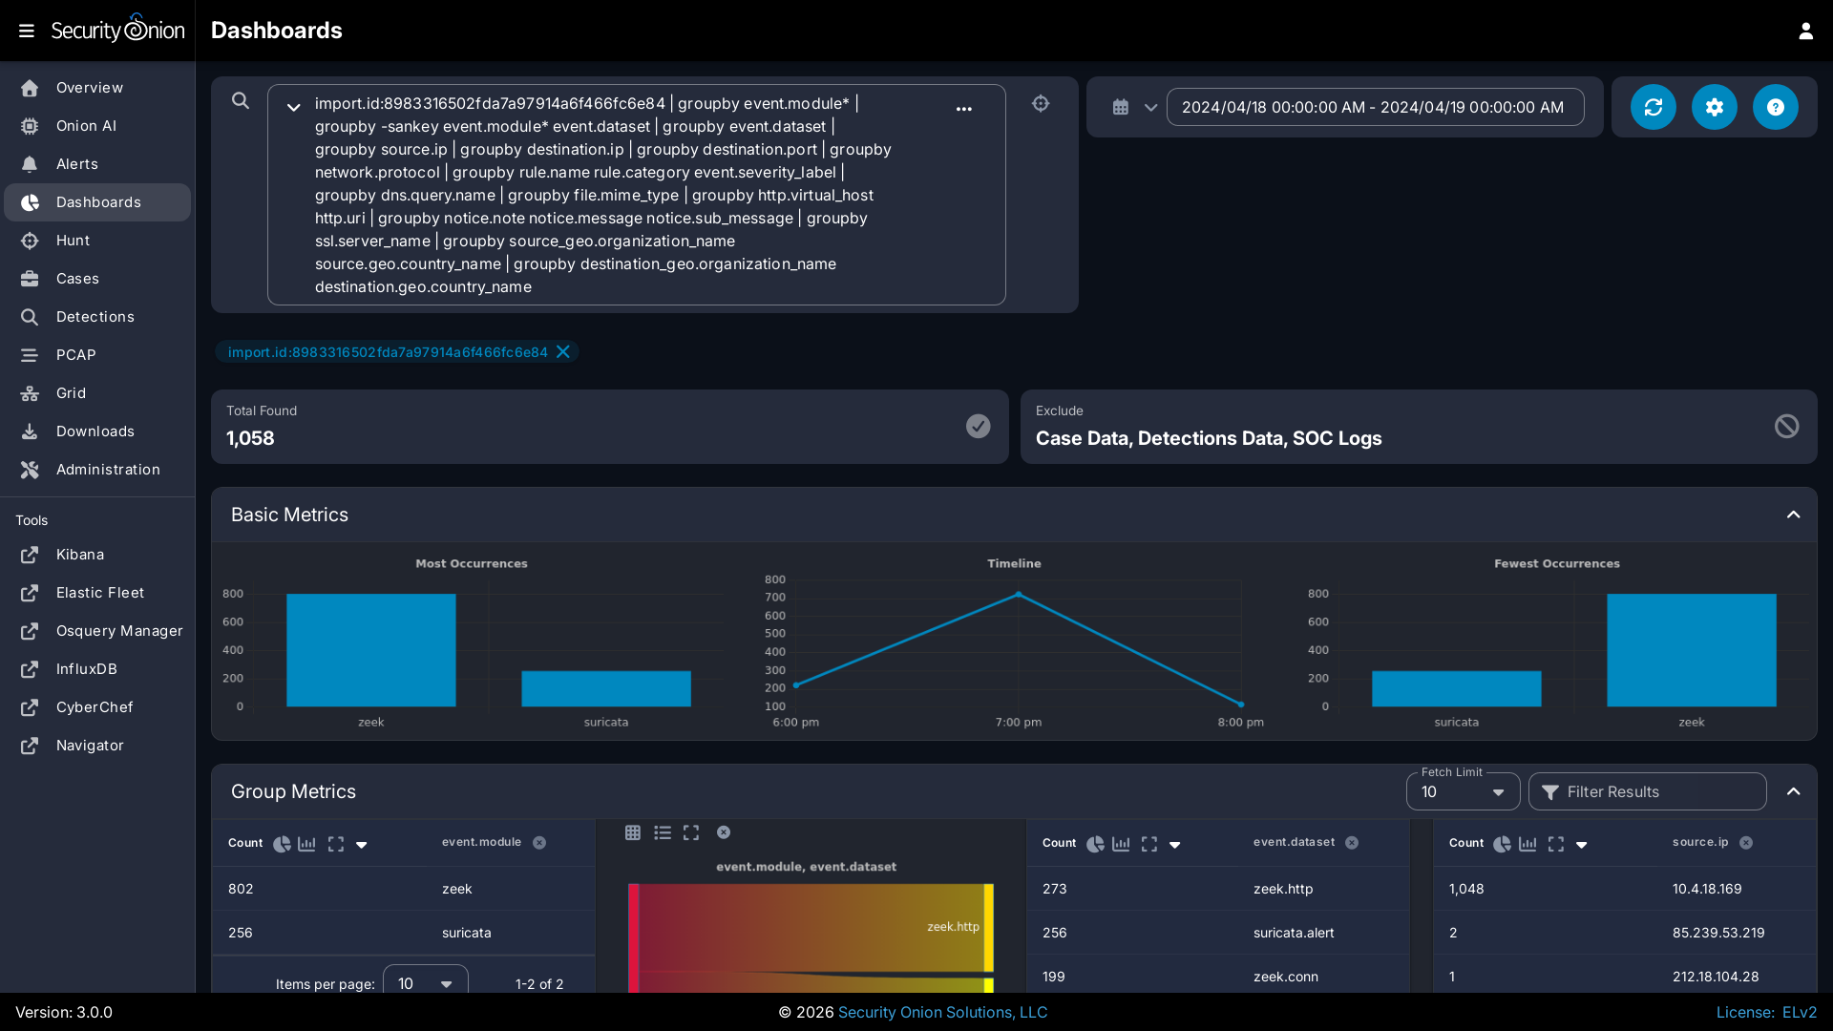
Task: Expand the query dropdown chevron
Action: 293,107
